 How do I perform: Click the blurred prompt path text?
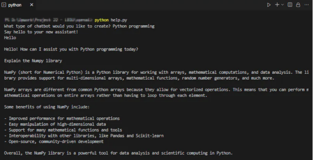[x=49, y=20]
